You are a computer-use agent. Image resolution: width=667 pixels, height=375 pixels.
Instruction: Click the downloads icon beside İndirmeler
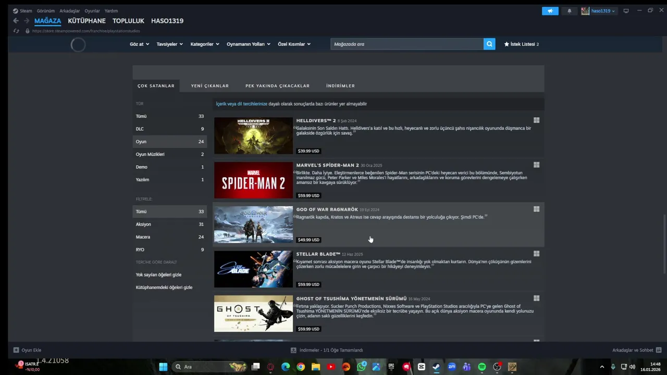click(x=293, y=350)
